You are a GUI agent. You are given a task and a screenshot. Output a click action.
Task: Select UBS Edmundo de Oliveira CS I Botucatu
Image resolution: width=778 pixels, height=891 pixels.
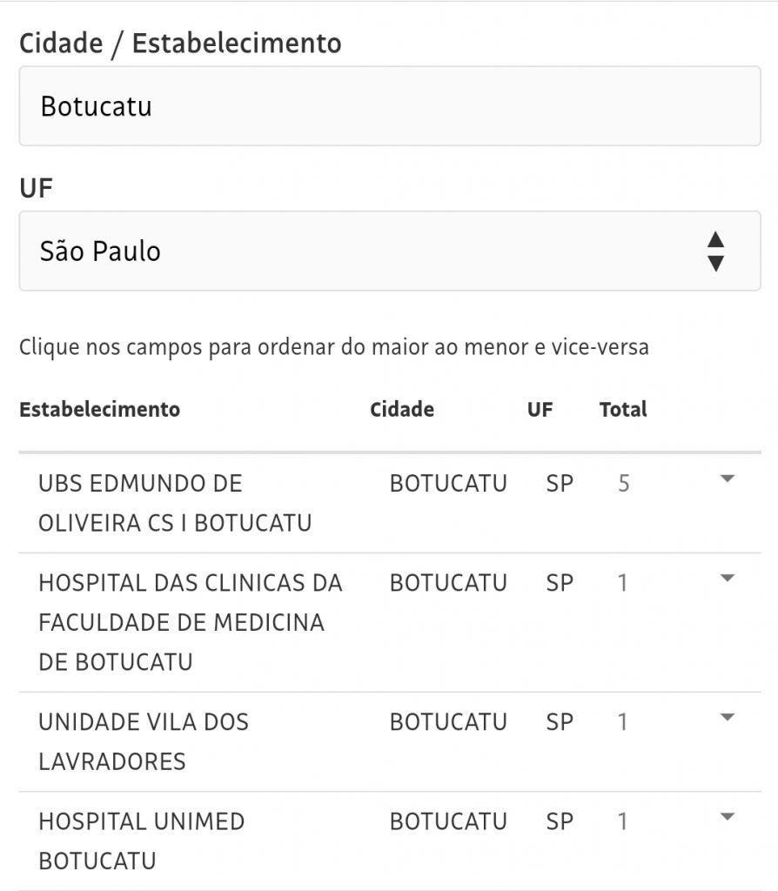(174, 503)
